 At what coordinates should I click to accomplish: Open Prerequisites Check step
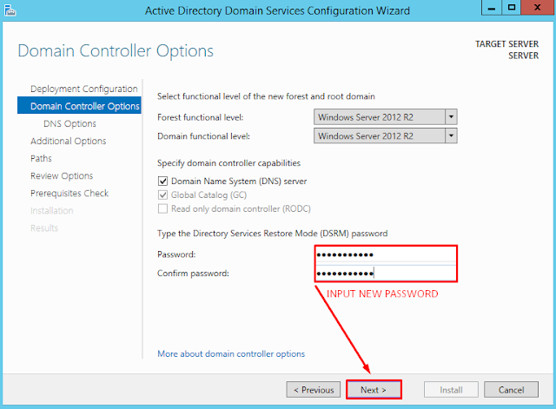coord(69,194)
